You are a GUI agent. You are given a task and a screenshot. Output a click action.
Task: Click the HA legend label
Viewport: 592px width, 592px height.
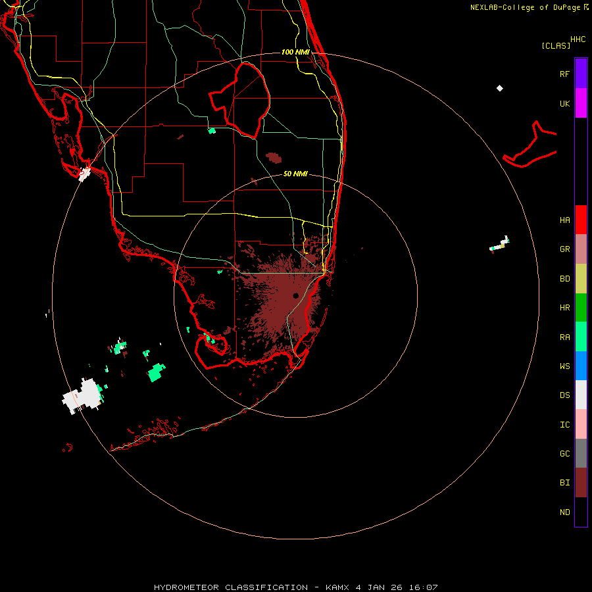[564, 220]
